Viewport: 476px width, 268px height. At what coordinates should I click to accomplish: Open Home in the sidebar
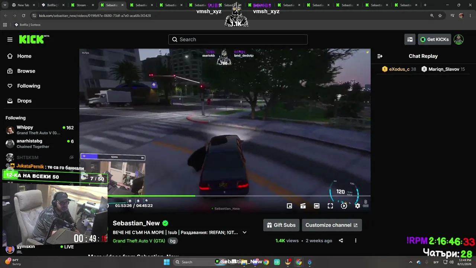[24, 56]
